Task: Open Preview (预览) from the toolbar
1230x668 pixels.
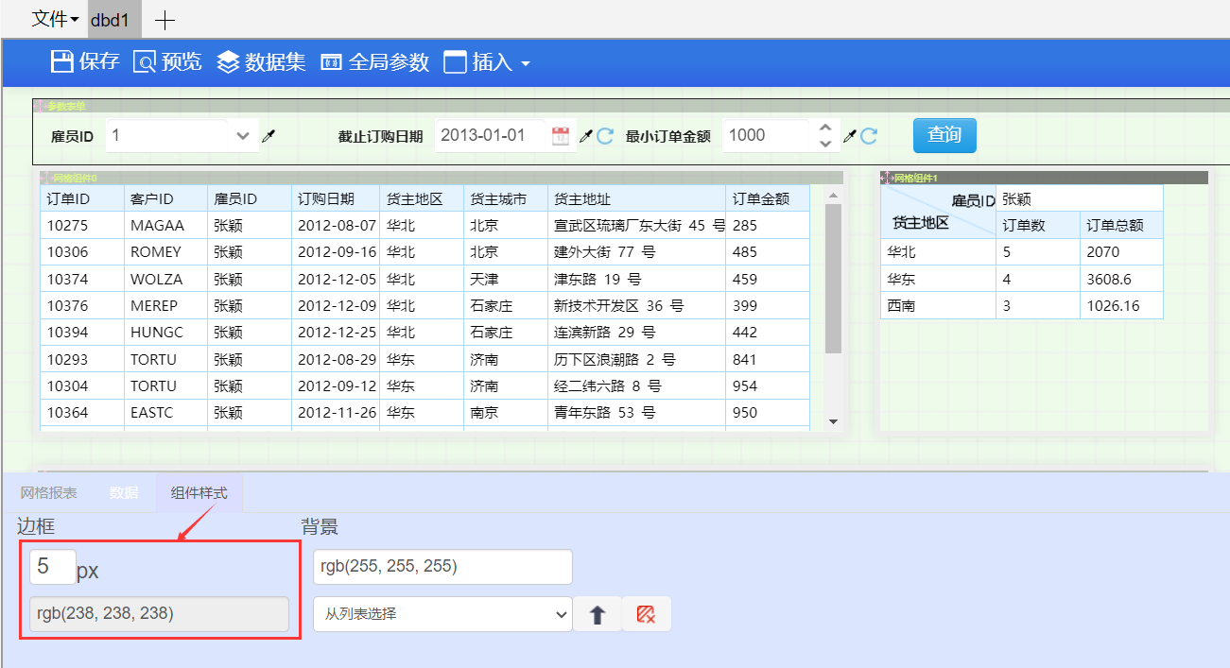Action: 167,62
